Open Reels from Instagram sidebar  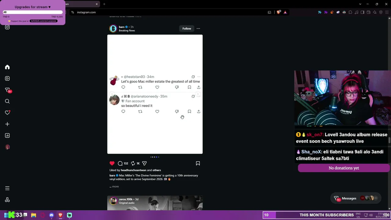pos(7,79)
